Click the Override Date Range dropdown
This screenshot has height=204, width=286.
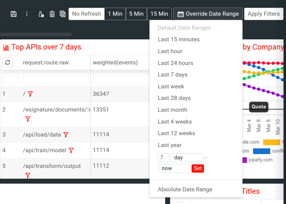point(208,14)
